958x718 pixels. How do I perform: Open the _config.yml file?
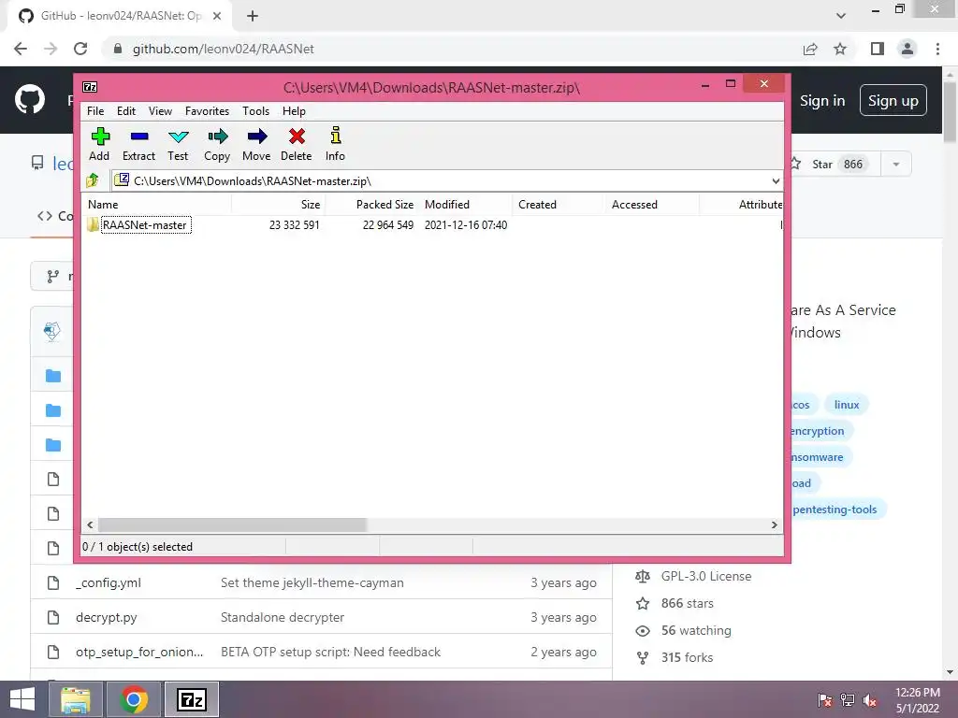tap(109, 583)
